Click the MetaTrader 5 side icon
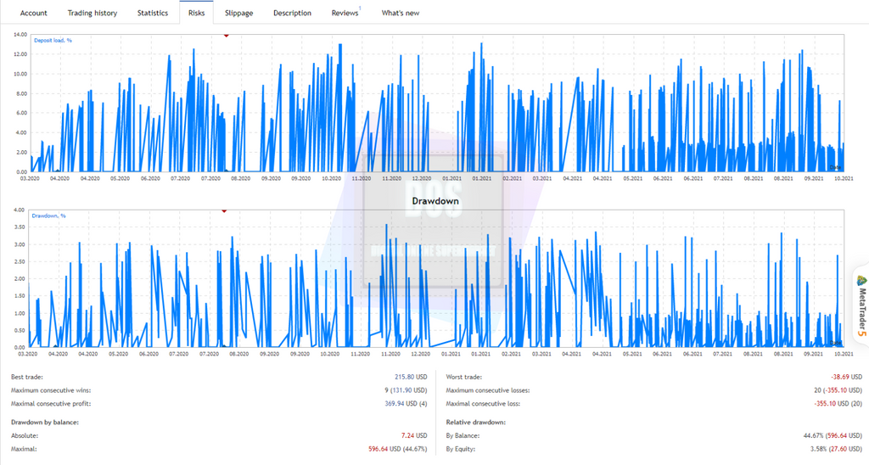Viewport: 869px width, 465px height. point(861,305)
